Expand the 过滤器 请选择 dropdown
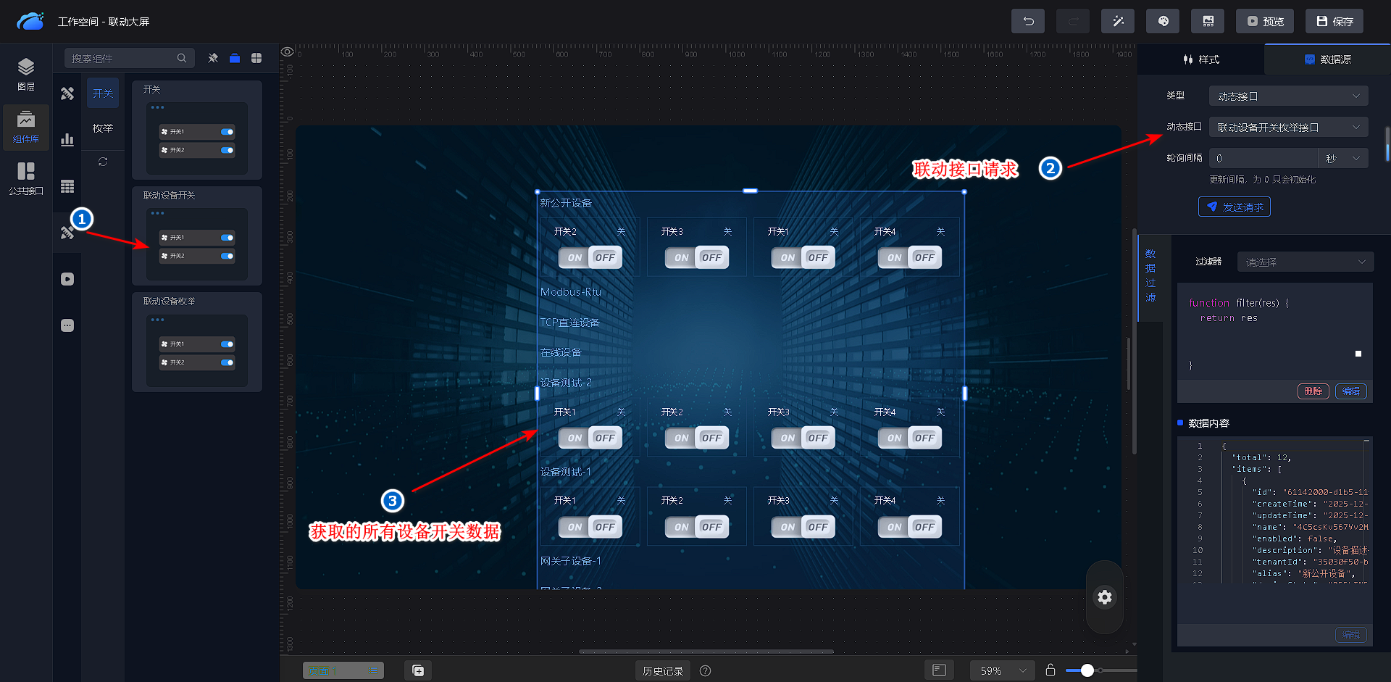Image resolution: width=1391 pixels, height=682 pixels. point(1304,262)
